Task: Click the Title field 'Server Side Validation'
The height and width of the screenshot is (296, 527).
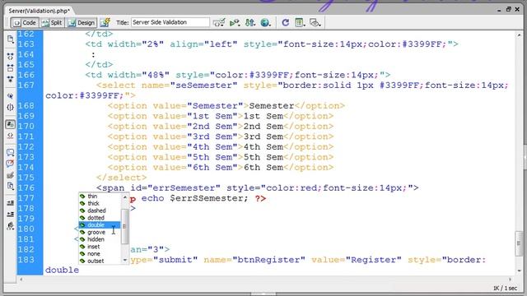Action: (170, 22)
